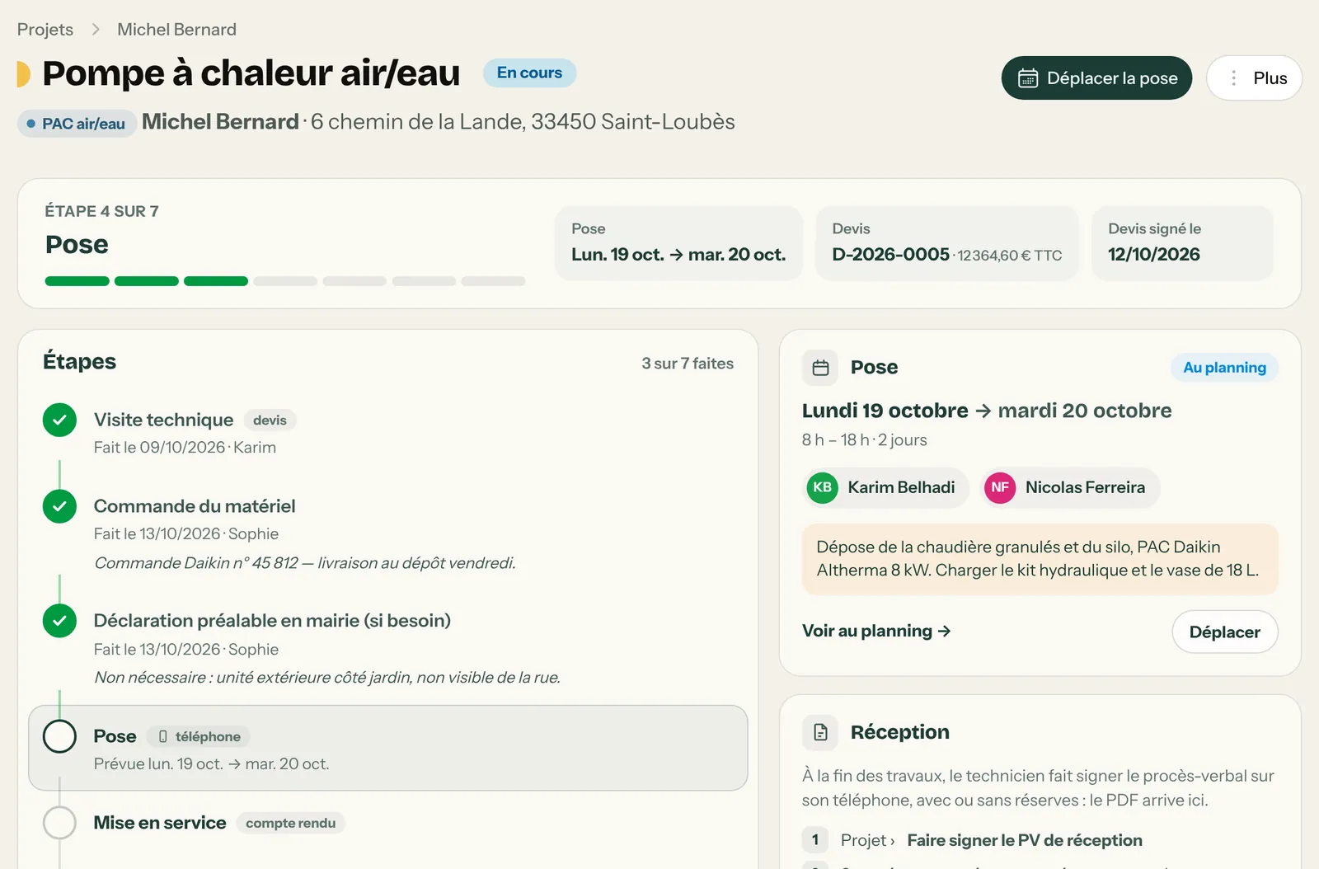Image resolution: width=1319 pixels, height=869 pixels.
Task: Click the devis tag on Visite technique
Action: 270,420
